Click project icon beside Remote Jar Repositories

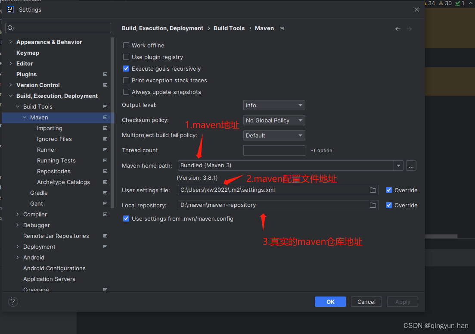coord(105,236)
